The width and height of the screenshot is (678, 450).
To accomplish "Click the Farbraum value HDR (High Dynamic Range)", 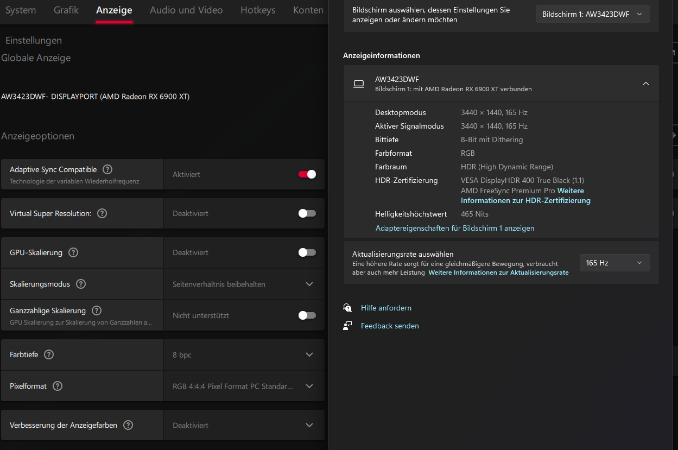I will [507, 167].
